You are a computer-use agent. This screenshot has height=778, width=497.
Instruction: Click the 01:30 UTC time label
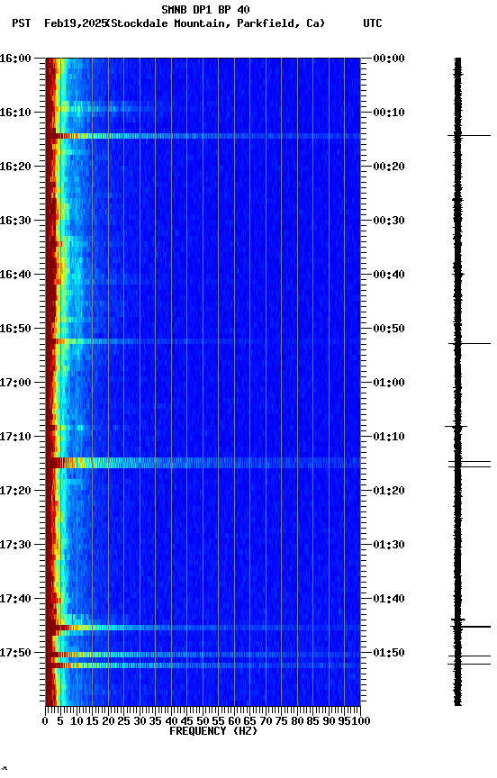389,546
